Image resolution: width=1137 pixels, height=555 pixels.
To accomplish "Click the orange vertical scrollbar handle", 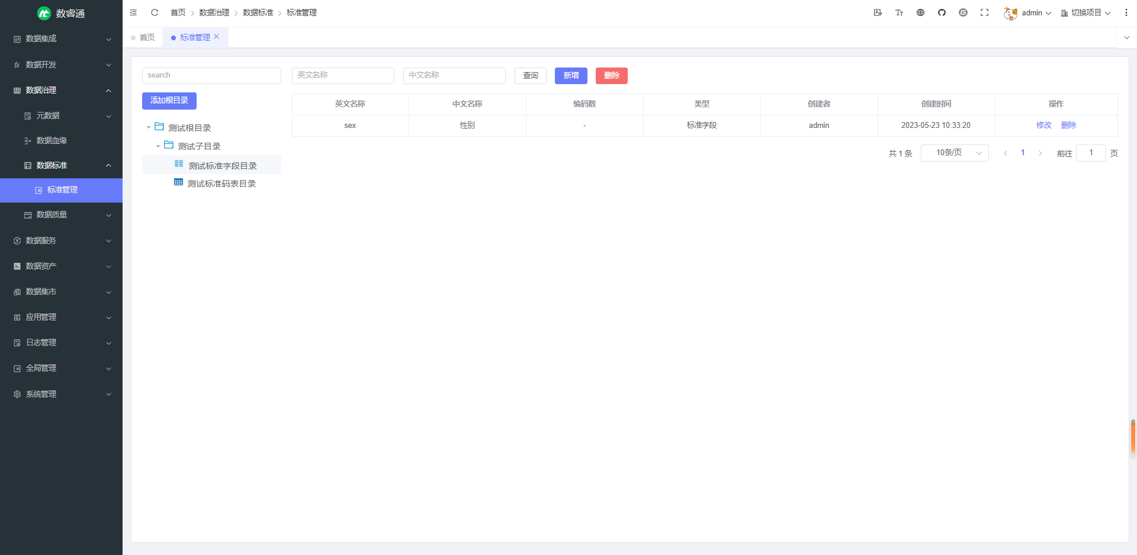I will point(1133,437).
